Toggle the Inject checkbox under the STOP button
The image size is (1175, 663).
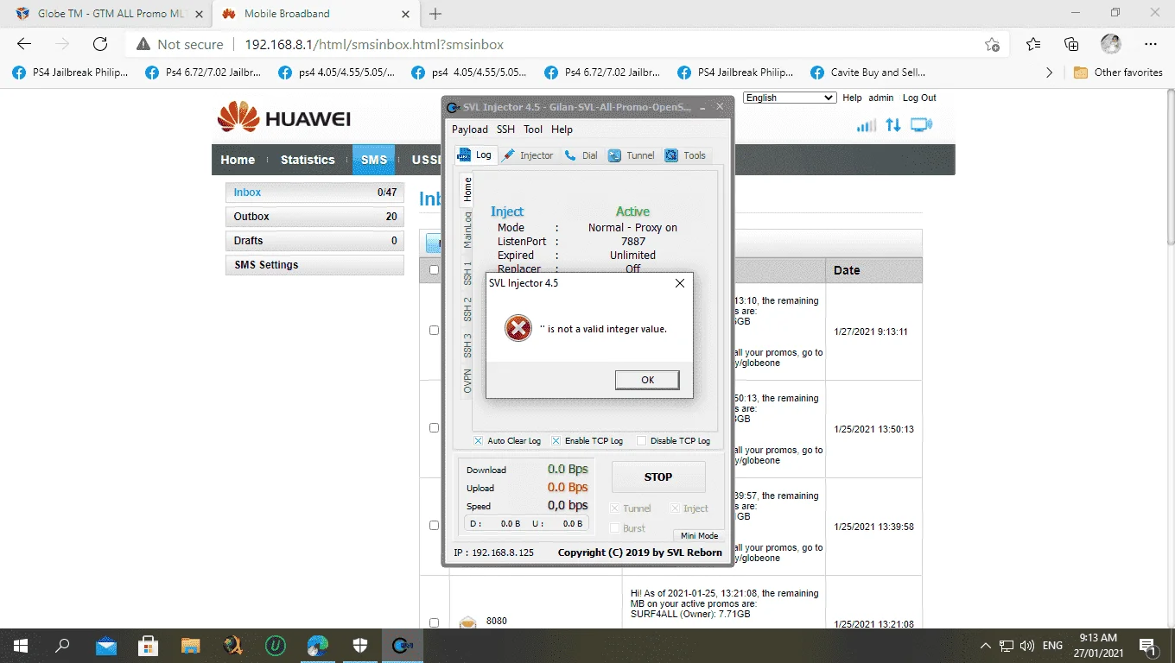pos(676,508)
